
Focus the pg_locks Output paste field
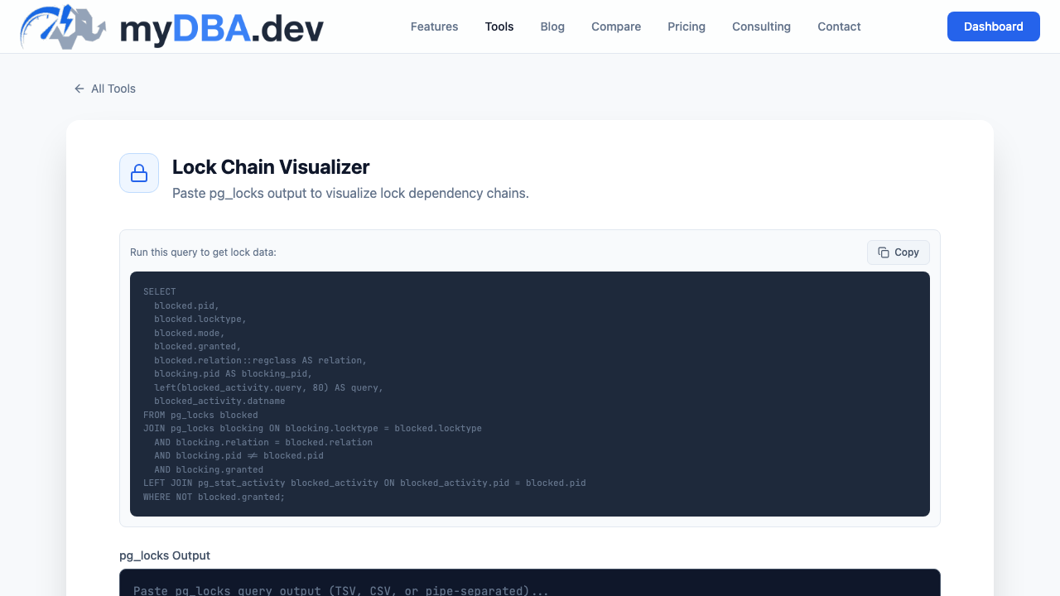point(530,583)
